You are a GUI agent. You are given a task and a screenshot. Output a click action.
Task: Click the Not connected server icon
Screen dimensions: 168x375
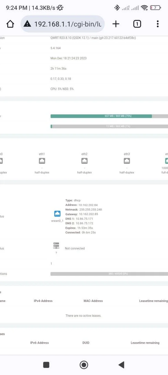[x=56, y=246]
